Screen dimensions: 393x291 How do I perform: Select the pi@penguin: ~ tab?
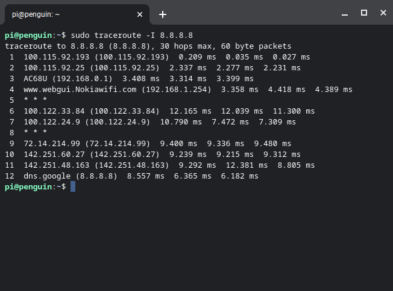[x=75, y=14]
